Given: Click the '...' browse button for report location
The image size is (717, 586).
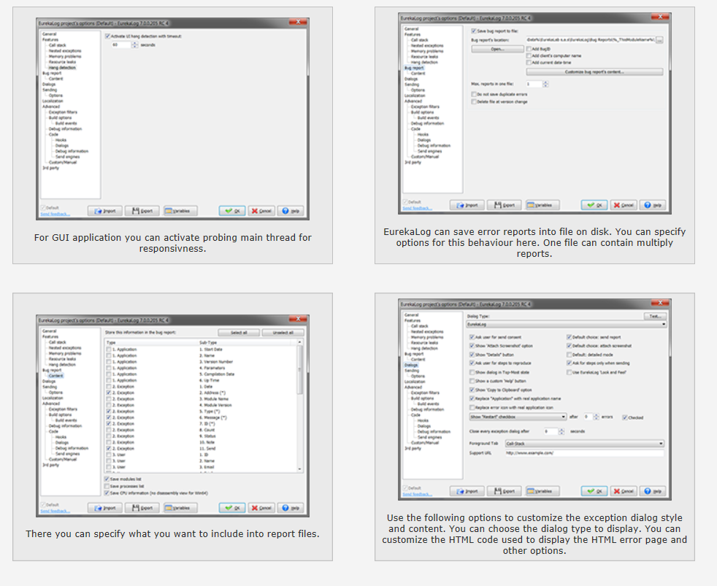Looking at the screenshot, I should (x=659, y=39).
